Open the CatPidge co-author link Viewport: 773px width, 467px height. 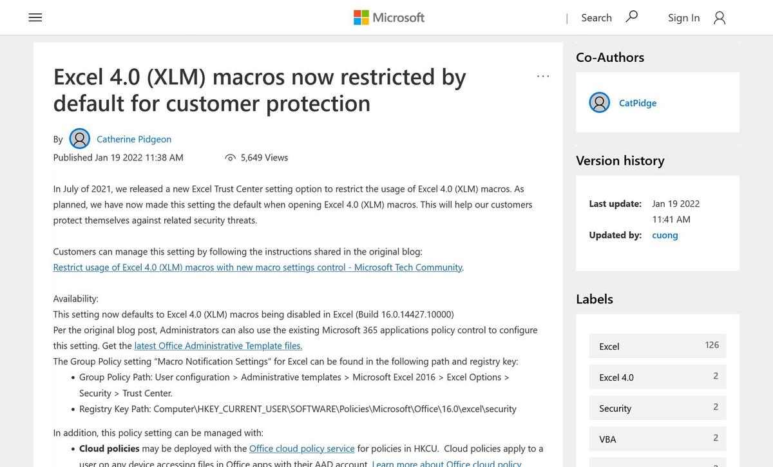click(x=638, y=103)
